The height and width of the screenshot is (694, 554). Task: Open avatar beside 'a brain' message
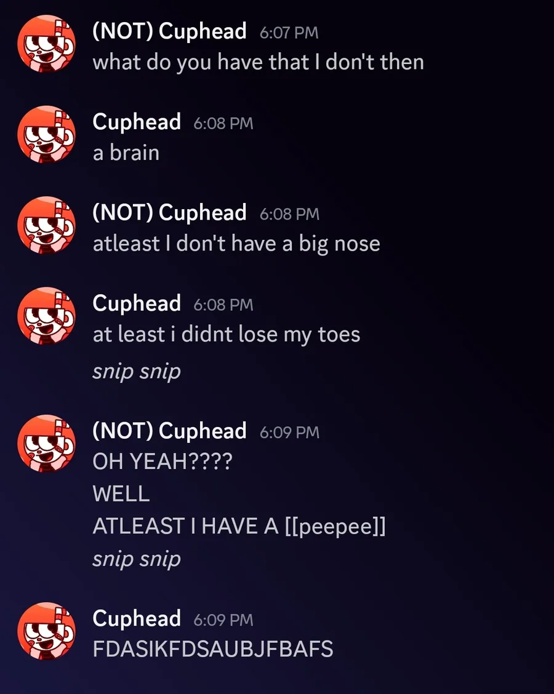click(46, 135)
